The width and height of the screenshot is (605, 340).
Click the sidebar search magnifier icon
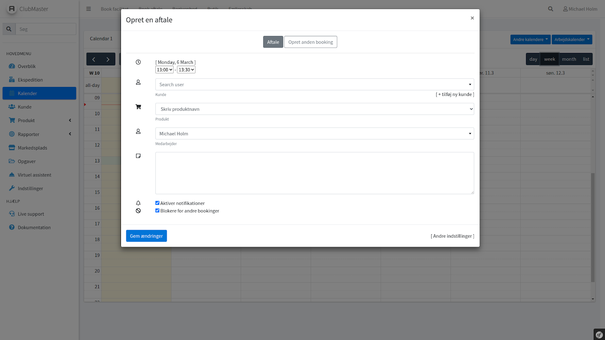point(9,29)
